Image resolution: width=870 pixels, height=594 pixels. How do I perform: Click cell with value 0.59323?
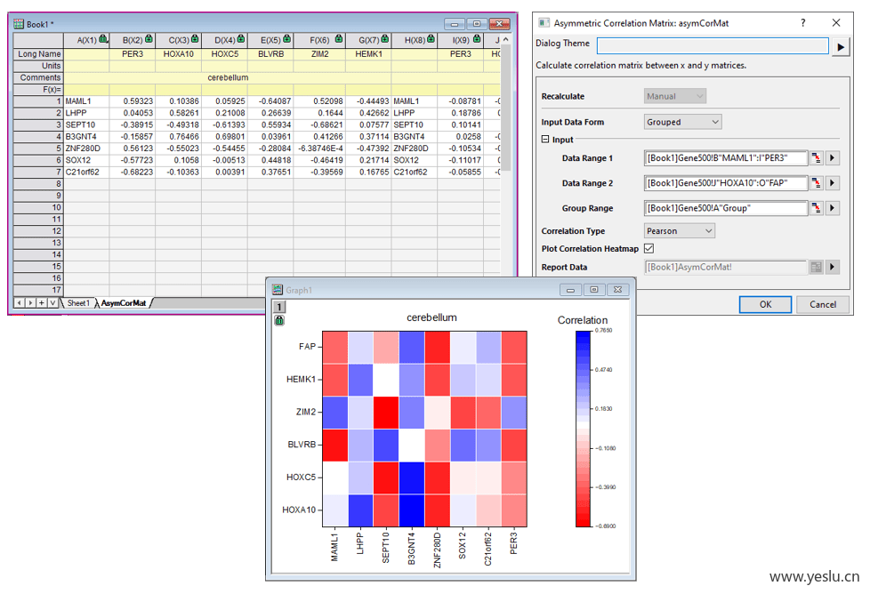pos(132,101)
